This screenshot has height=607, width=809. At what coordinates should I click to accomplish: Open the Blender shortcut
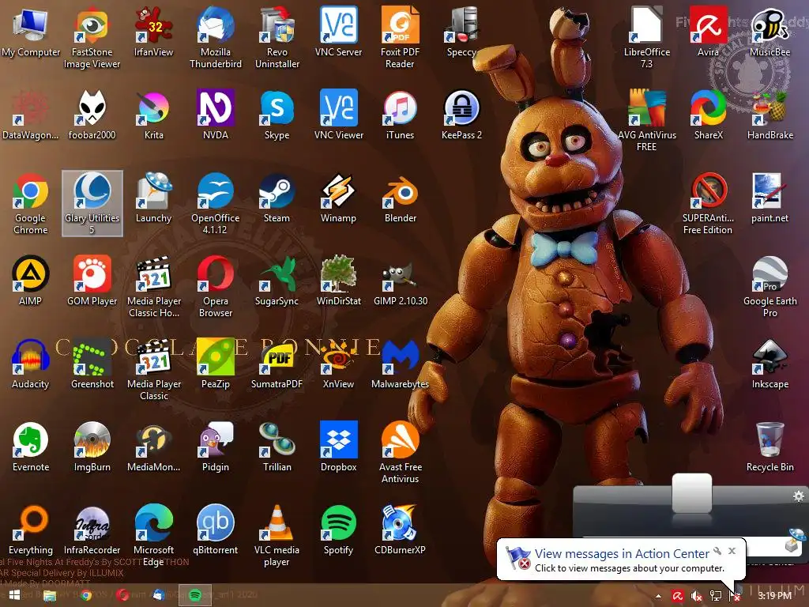coord(400,198)
